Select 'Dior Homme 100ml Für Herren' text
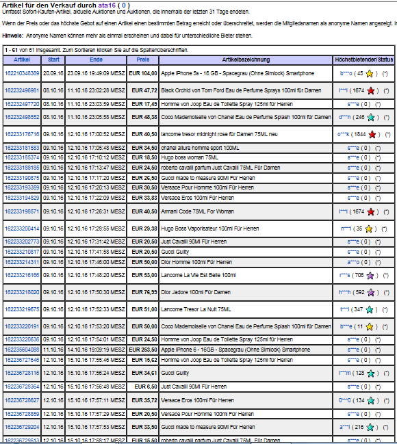Viewport: 397px width, 444px height. (x=196, y=262)
